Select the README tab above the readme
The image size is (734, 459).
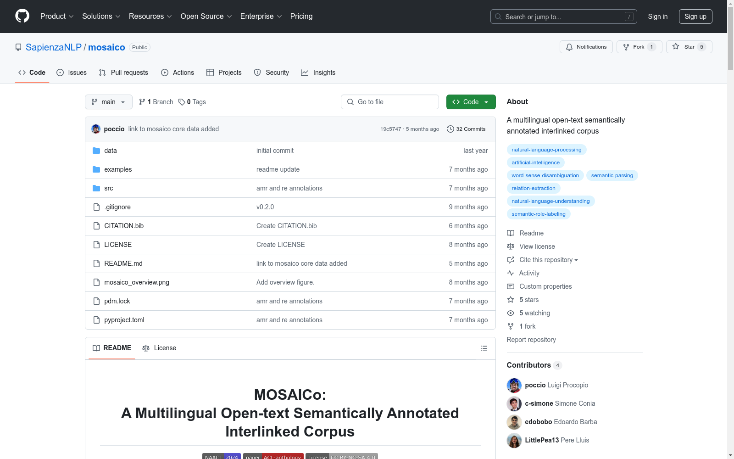coord(112,348)
